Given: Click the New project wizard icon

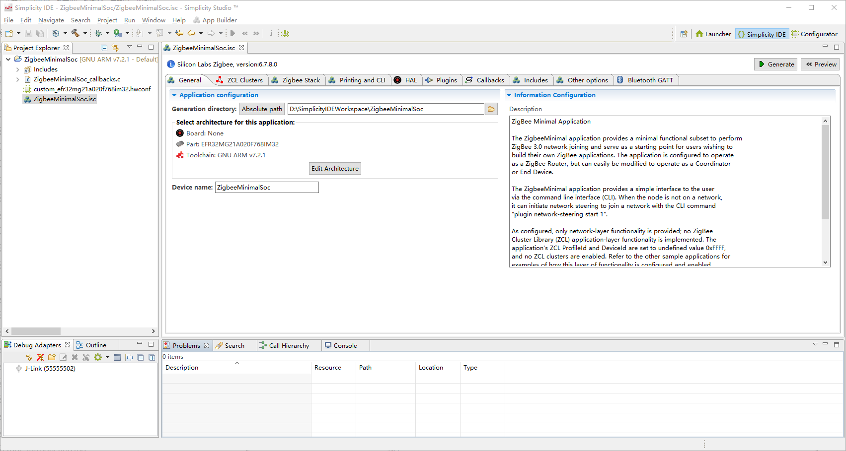Looking at the screenshot, I should coord(9,33).
